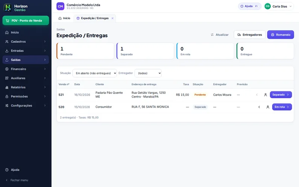Open Ajuda in the sidebar footer
The height and width of the screenshot is (187, 299).
[26, 170]
